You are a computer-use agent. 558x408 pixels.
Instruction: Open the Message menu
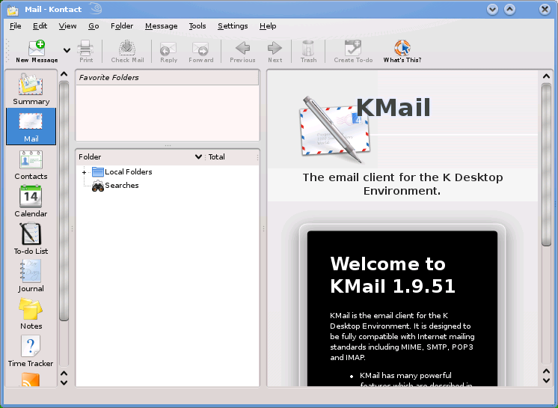[161, 26]
